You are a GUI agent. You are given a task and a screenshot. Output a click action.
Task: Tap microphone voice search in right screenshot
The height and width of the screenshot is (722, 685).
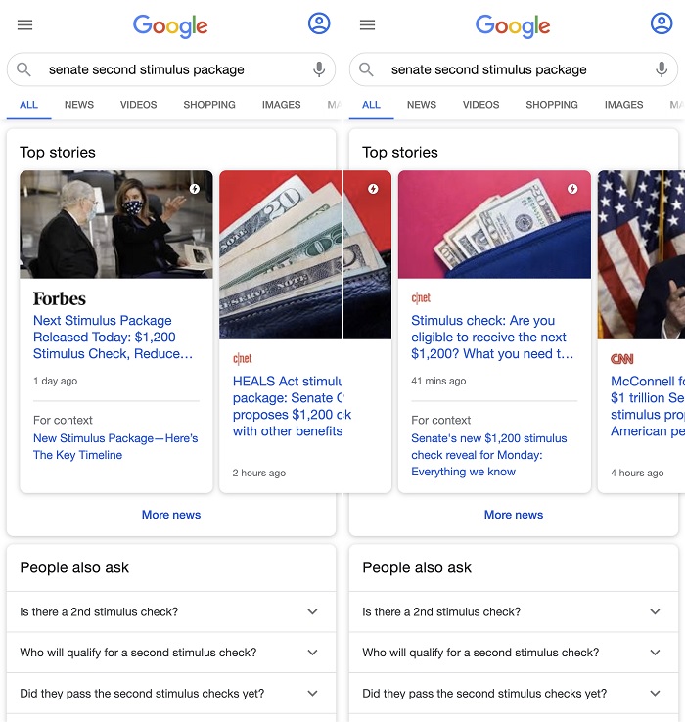[662, 69]
